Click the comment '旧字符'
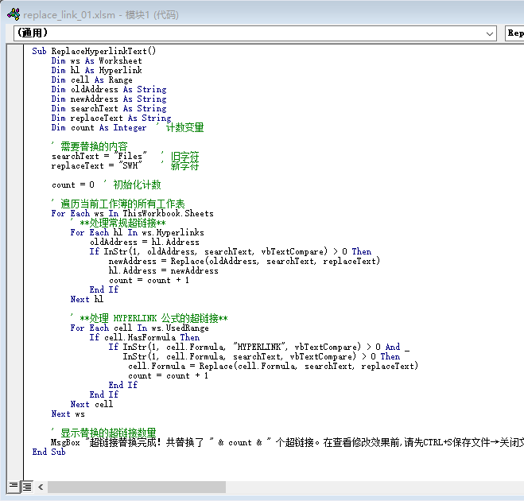The width and height of the screenshot is (524, 501). tap(184, 156)
